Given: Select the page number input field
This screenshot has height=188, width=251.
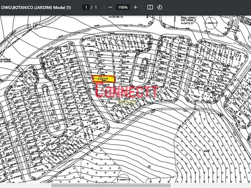Looking at the screenshot, I should coord(86,7).
